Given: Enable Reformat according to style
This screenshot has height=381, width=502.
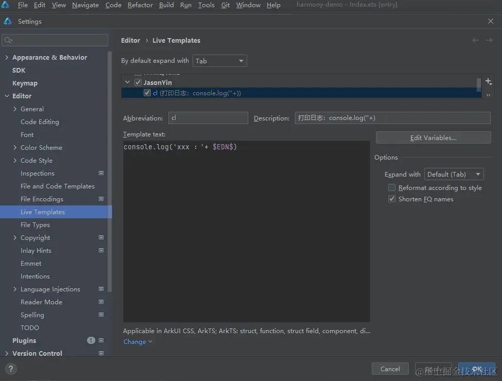Looking at the screenshot, I should pos(391,187).
